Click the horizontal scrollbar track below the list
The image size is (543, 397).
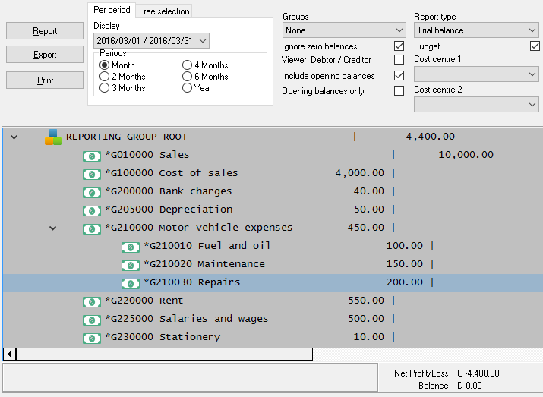pyautogui.click(x=425, y=354)
